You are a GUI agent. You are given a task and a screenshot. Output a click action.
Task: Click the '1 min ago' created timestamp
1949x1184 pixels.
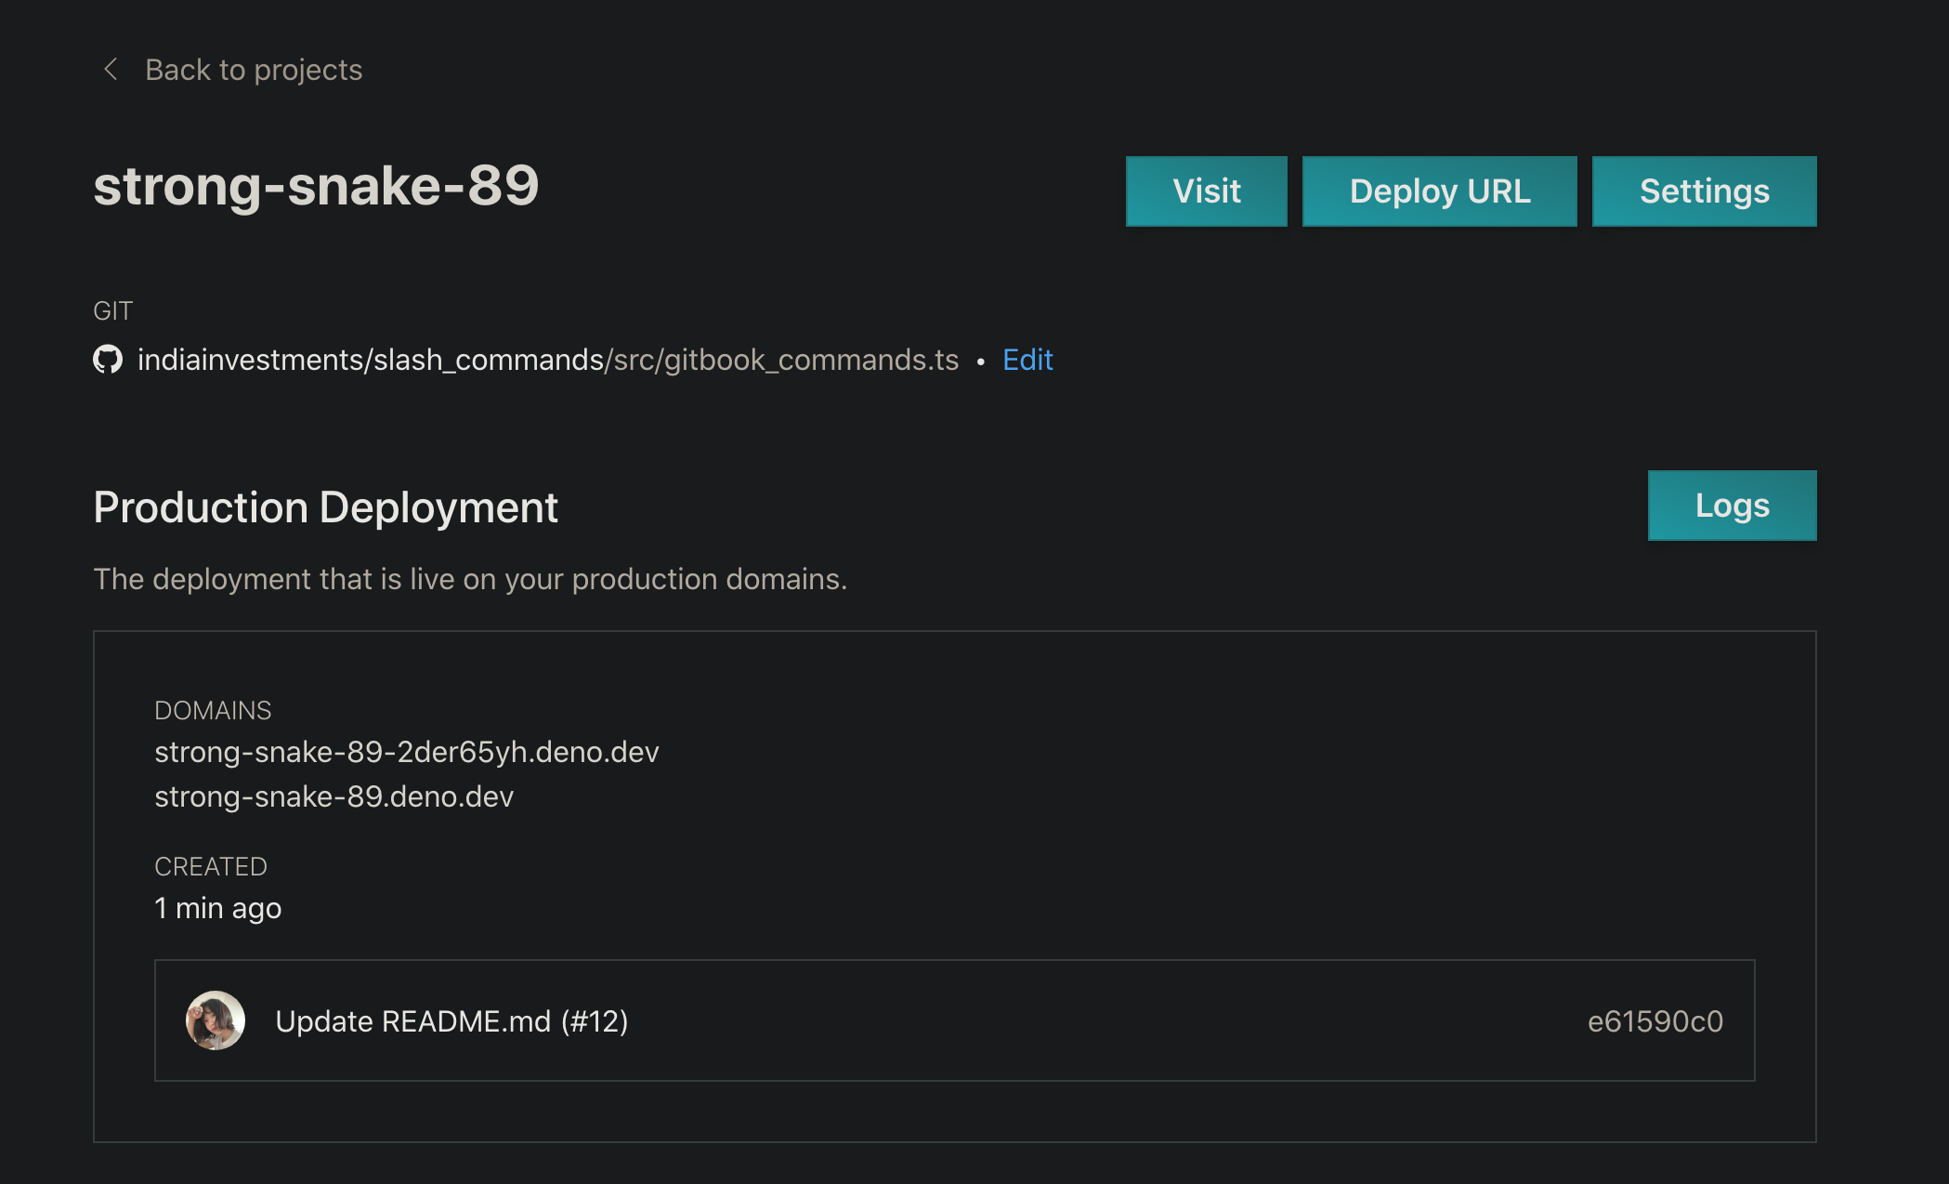coord(217,908)
